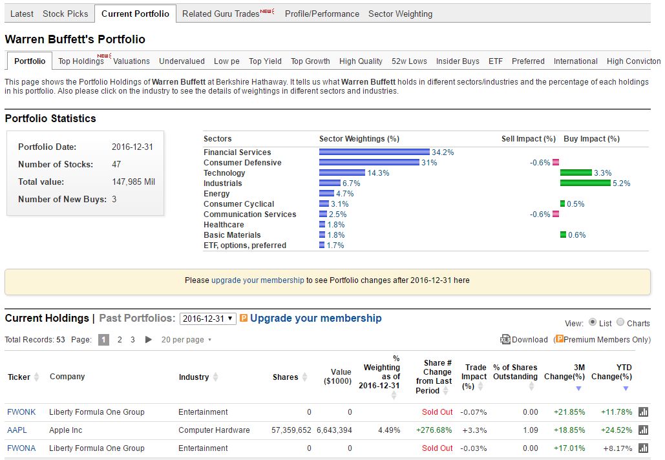Click Consumer Defensive sector label

pyautogui.click(x=242, y=162)
